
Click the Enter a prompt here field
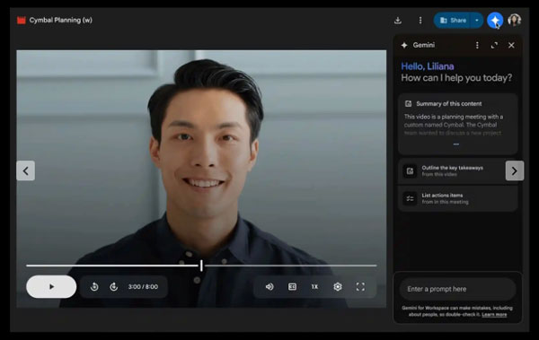(458, 289)
